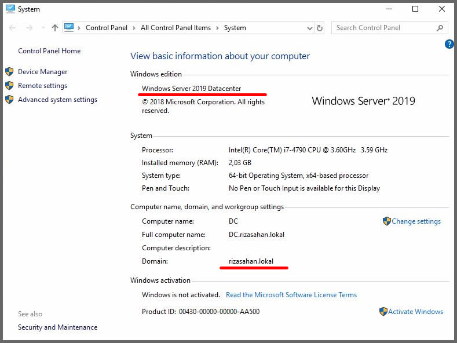Viewport: 457px width, 343px height.
Task: Minimize the System window
Action: point(389,9)
